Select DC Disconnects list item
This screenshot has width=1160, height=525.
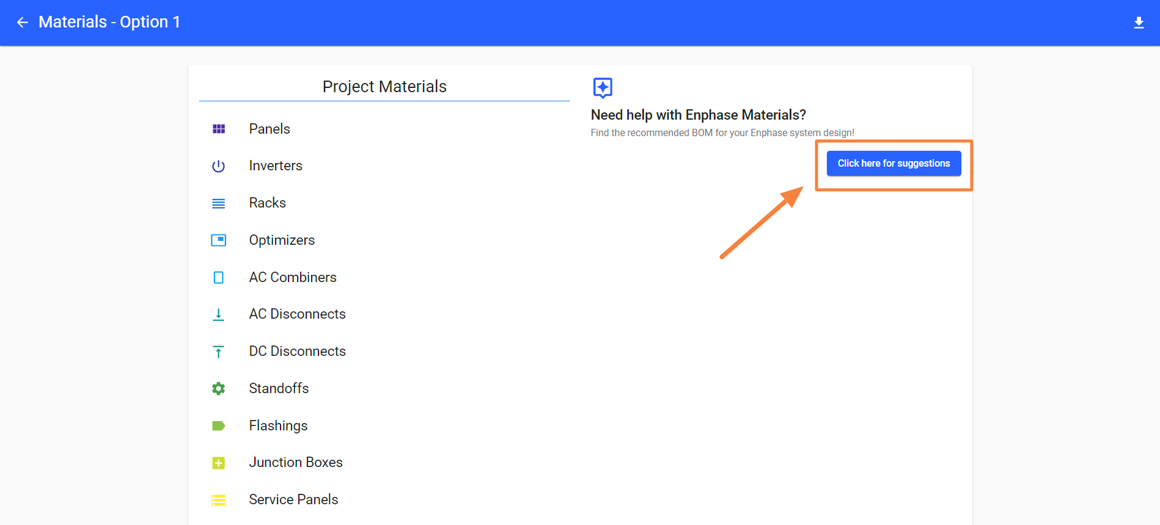(x=297, y=352)
